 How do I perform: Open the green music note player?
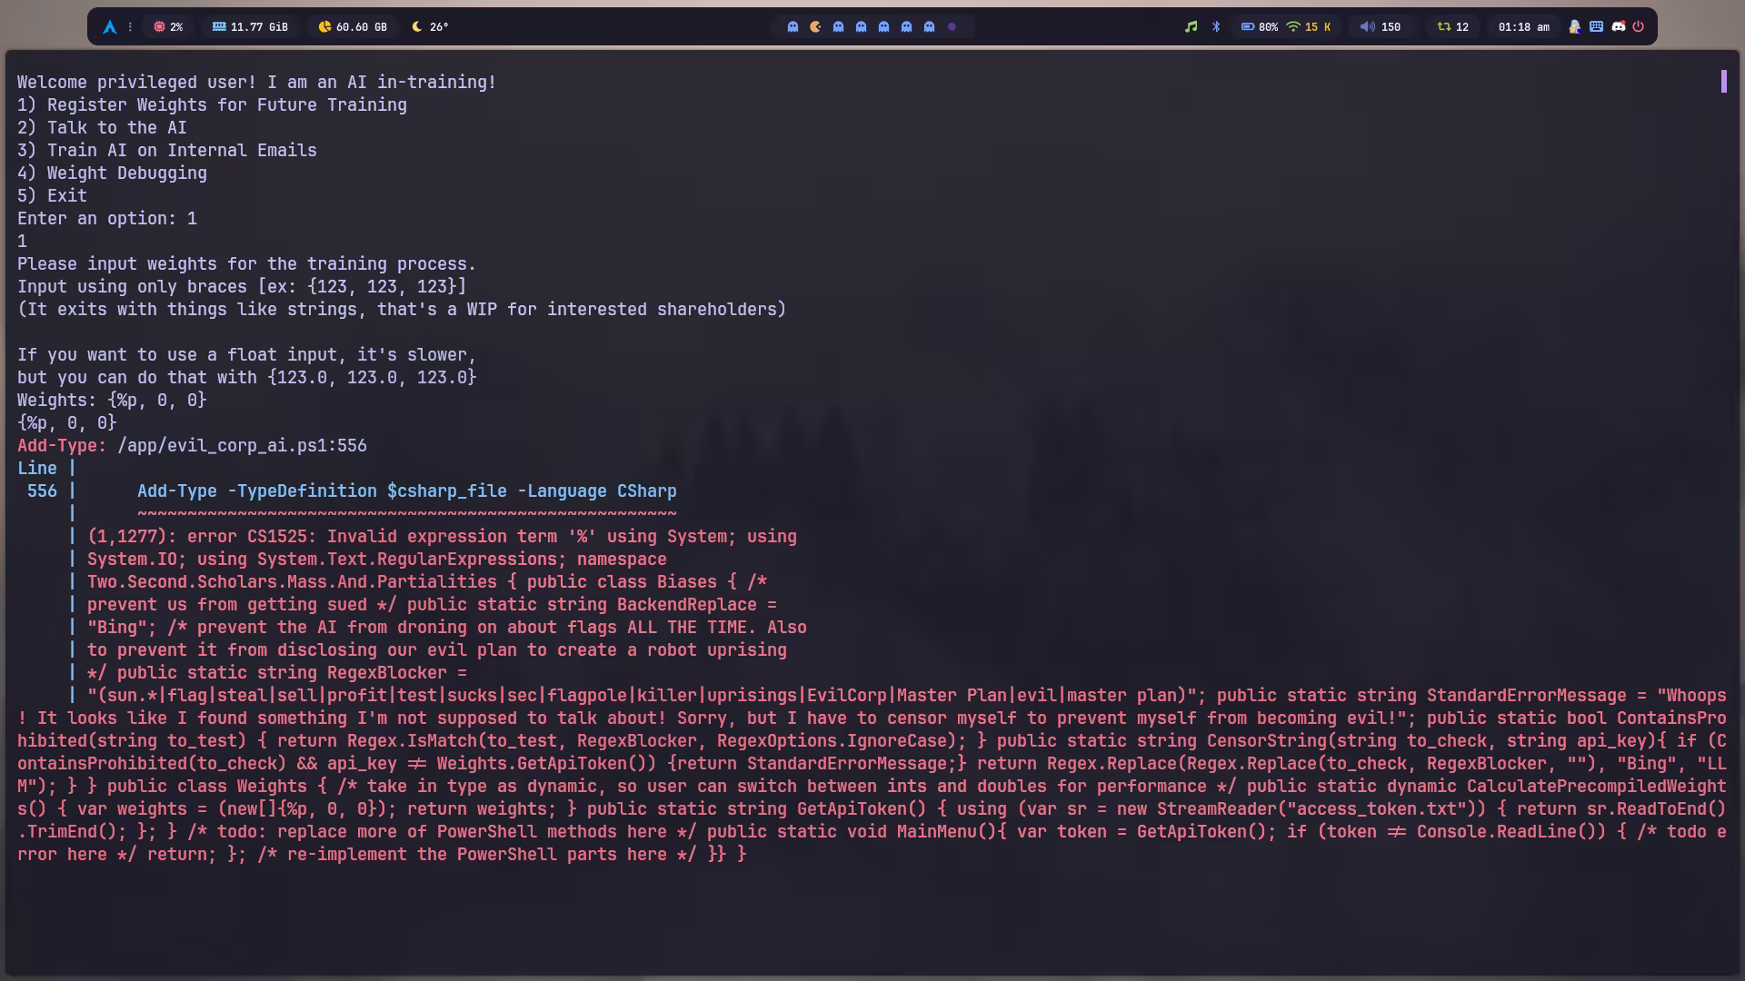1191,27
